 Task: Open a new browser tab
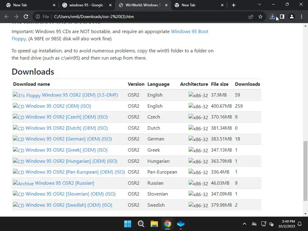pos(234,5)
